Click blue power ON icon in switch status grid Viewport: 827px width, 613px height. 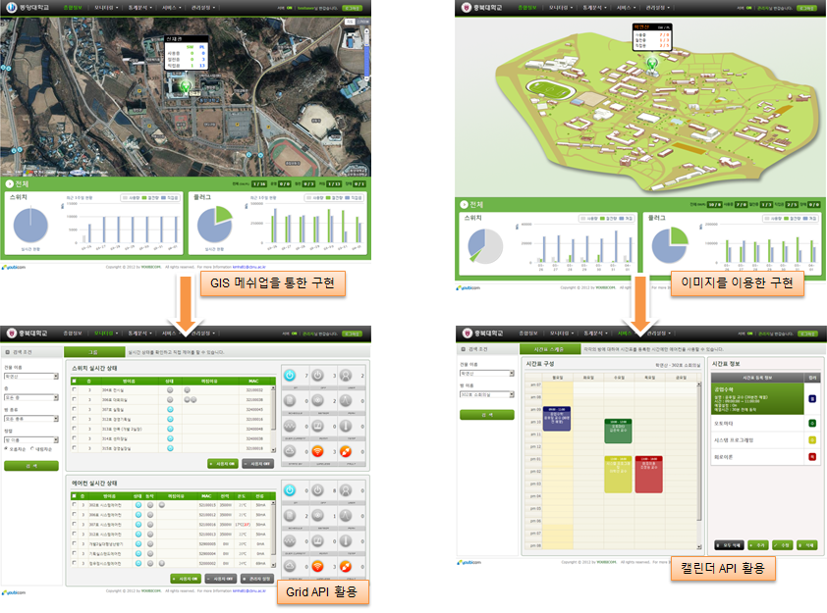(291, 376)
